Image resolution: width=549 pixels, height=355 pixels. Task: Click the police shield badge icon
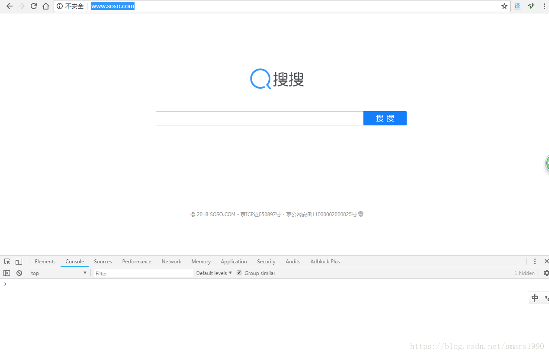point(361,214)
